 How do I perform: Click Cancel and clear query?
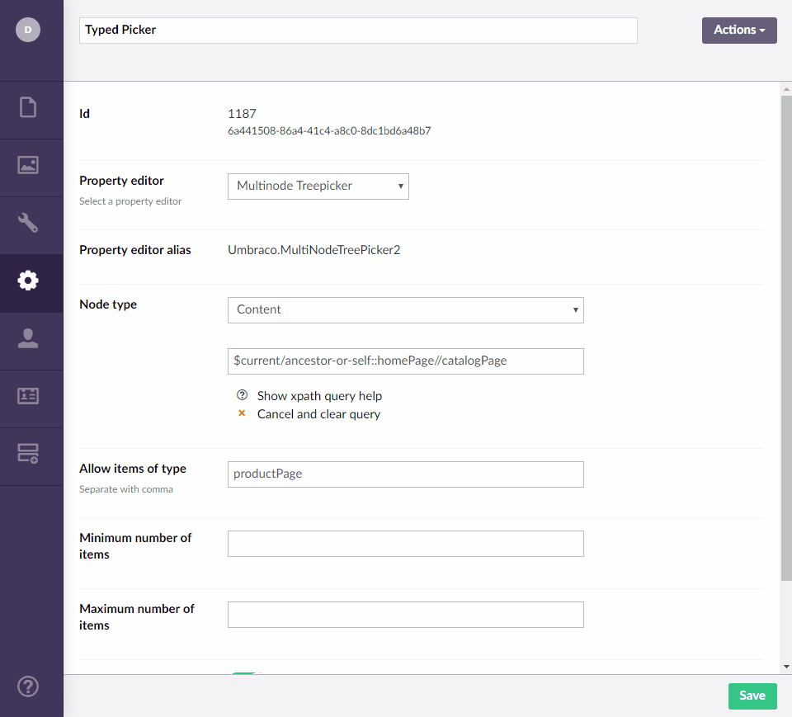tap(318, 413)
